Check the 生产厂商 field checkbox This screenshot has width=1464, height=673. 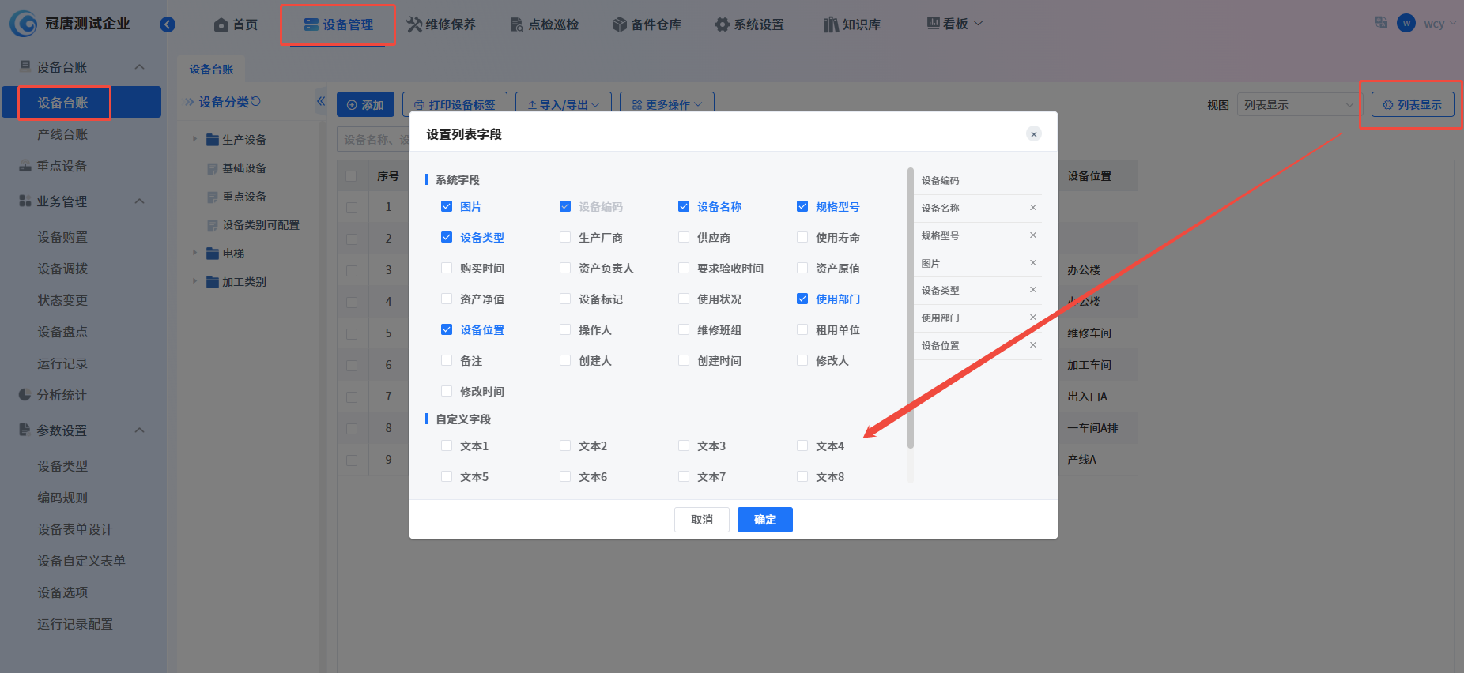click(x=565, y=238)
